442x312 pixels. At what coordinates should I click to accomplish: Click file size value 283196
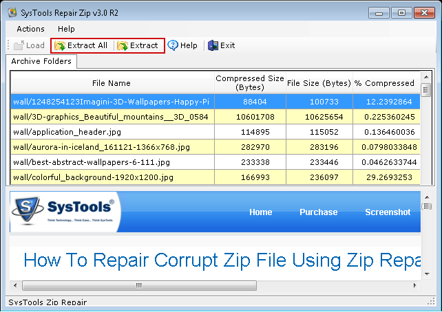[324, 147]
